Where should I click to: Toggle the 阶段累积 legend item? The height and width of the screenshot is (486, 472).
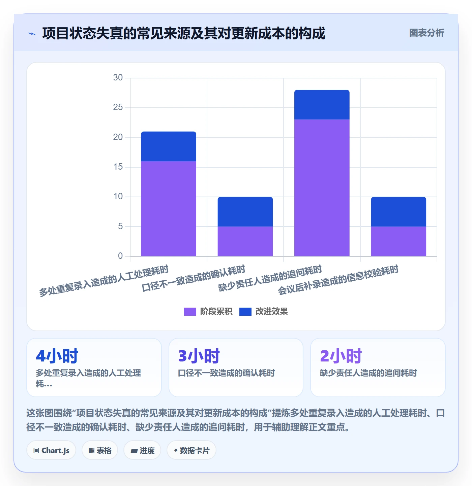208,311
